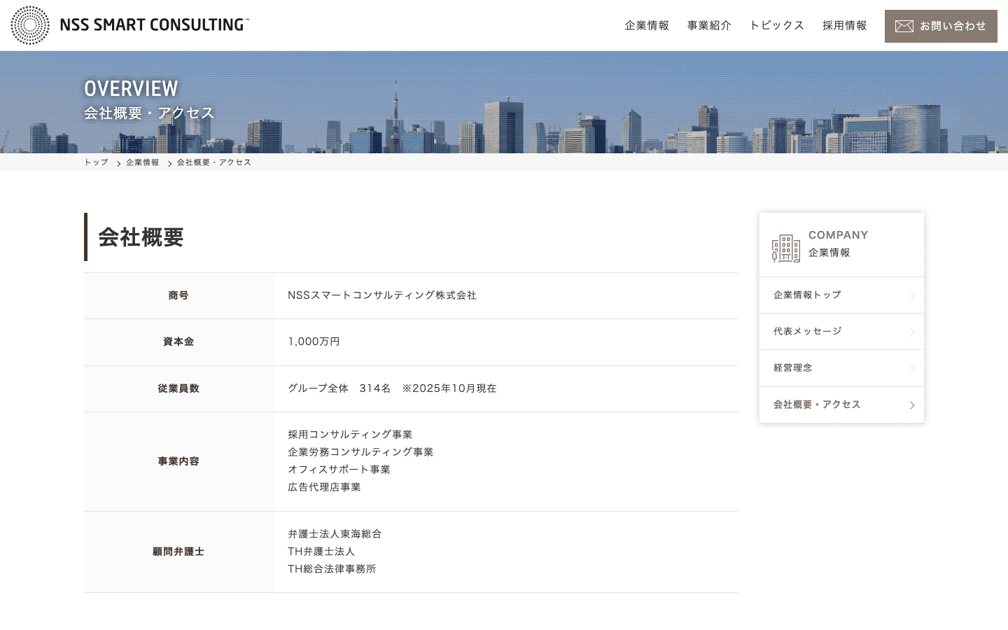Click the 顧問弁護士 row label
This screenshot has height=630, width=1008.
pyautogui.click(x=178, y=552)
